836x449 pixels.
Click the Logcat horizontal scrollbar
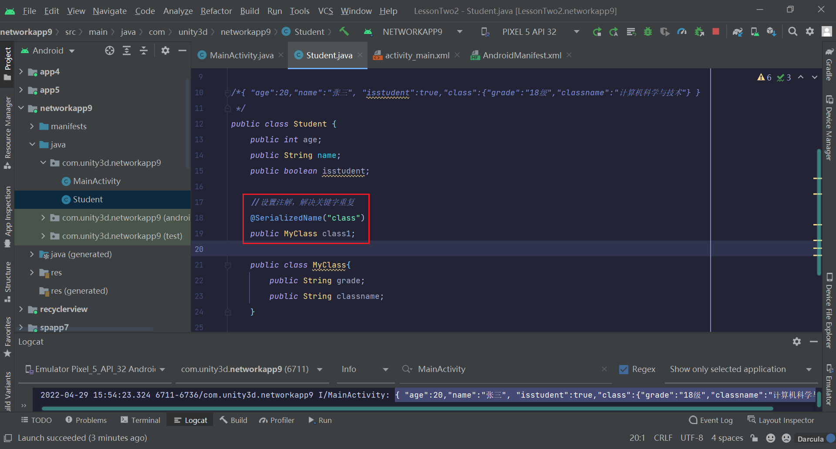pyautogui.click(x=407, y=409)
